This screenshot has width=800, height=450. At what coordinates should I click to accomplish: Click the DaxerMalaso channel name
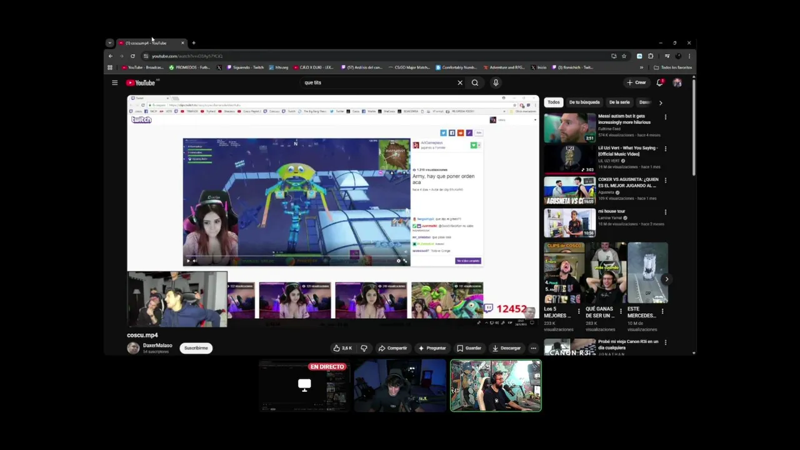click(x=157, y=345)
